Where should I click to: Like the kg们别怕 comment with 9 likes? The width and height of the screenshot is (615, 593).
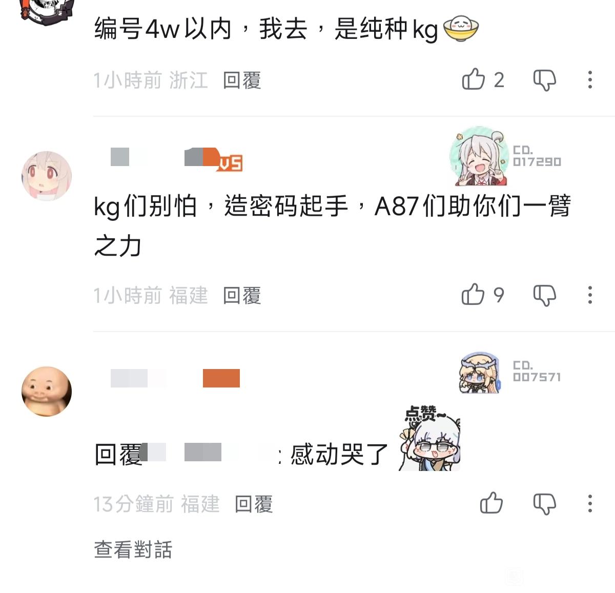473,295
